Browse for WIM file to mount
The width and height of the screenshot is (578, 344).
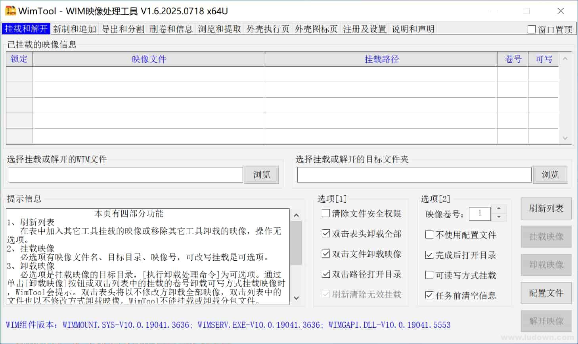pos(261,175)
